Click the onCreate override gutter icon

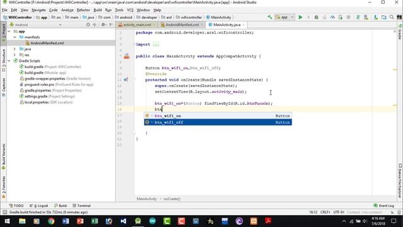pyautogui.click(x=126, y=80)
